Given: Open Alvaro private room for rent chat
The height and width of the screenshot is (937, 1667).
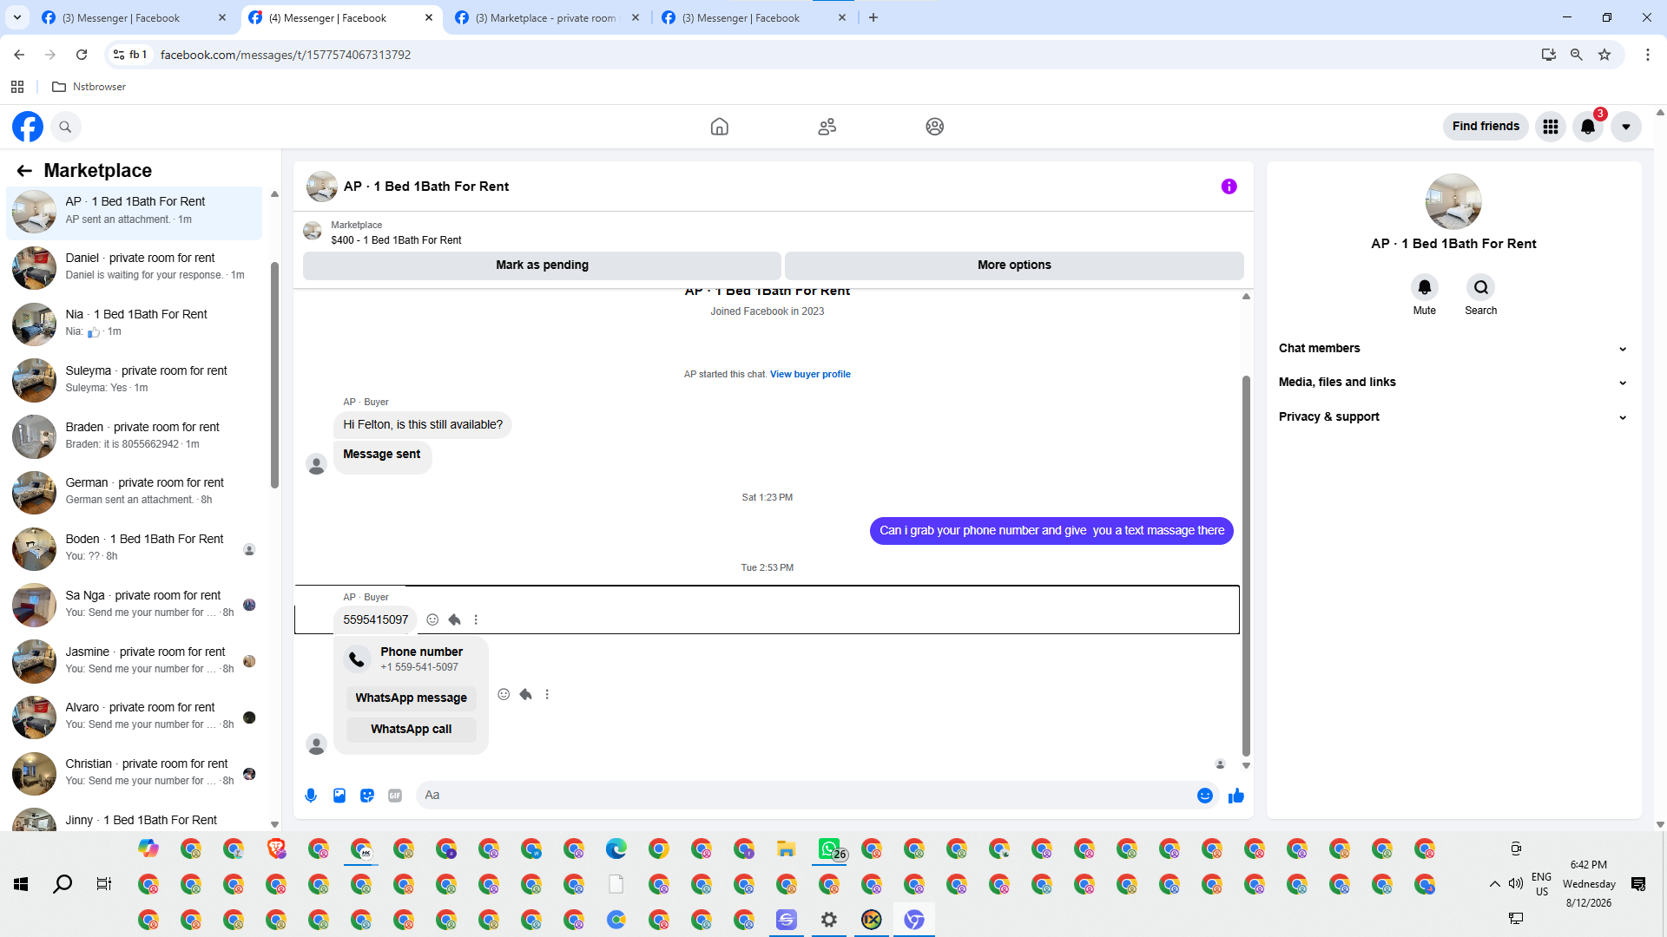Looking at the screenshot, I should point(134,717).
